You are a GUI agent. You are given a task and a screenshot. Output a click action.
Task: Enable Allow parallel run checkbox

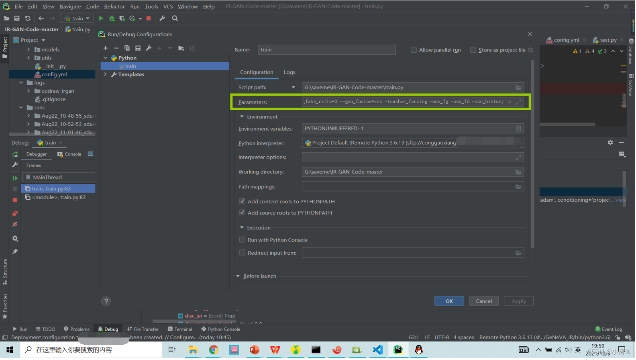tap(414, 50)
